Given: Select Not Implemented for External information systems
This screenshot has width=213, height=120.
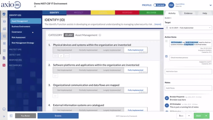Looking at the screenshot, I should [x=65, y=110].
